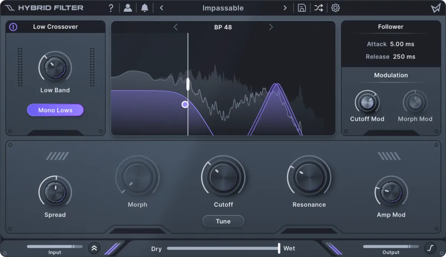Click the brand logo at top right
The height and width of the screenshot is (257, 446).
(436, 8)
